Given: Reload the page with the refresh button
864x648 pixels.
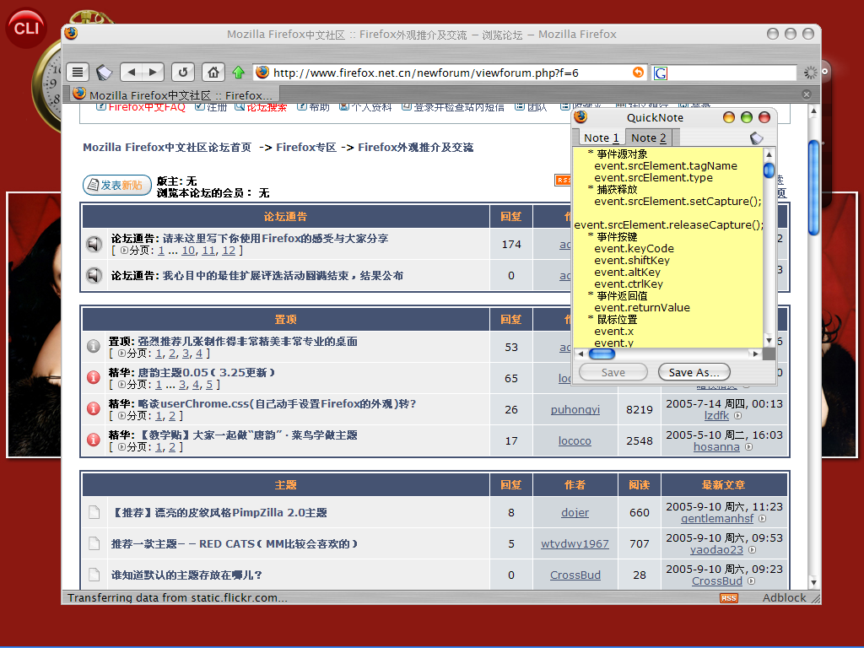Looking at the screenshot, I should pos(183,73).
